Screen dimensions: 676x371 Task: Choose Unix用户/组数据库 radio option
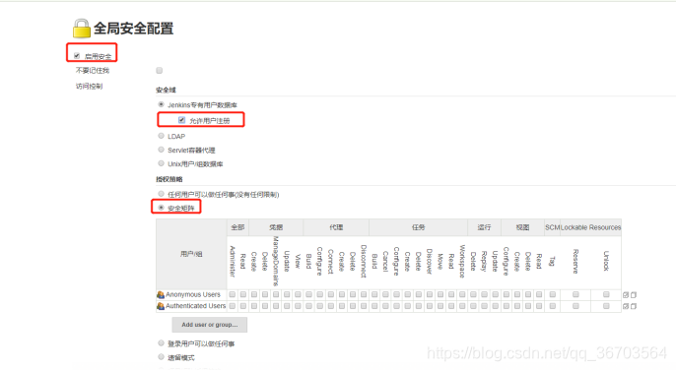point(161,163)
